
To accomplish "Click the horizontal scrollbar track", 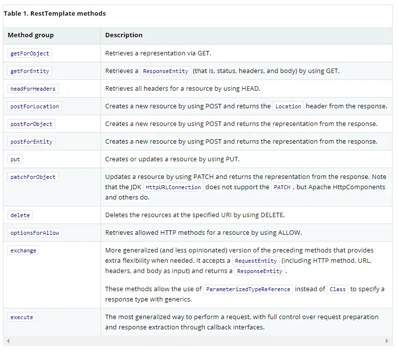I will (x=198, y=341).
